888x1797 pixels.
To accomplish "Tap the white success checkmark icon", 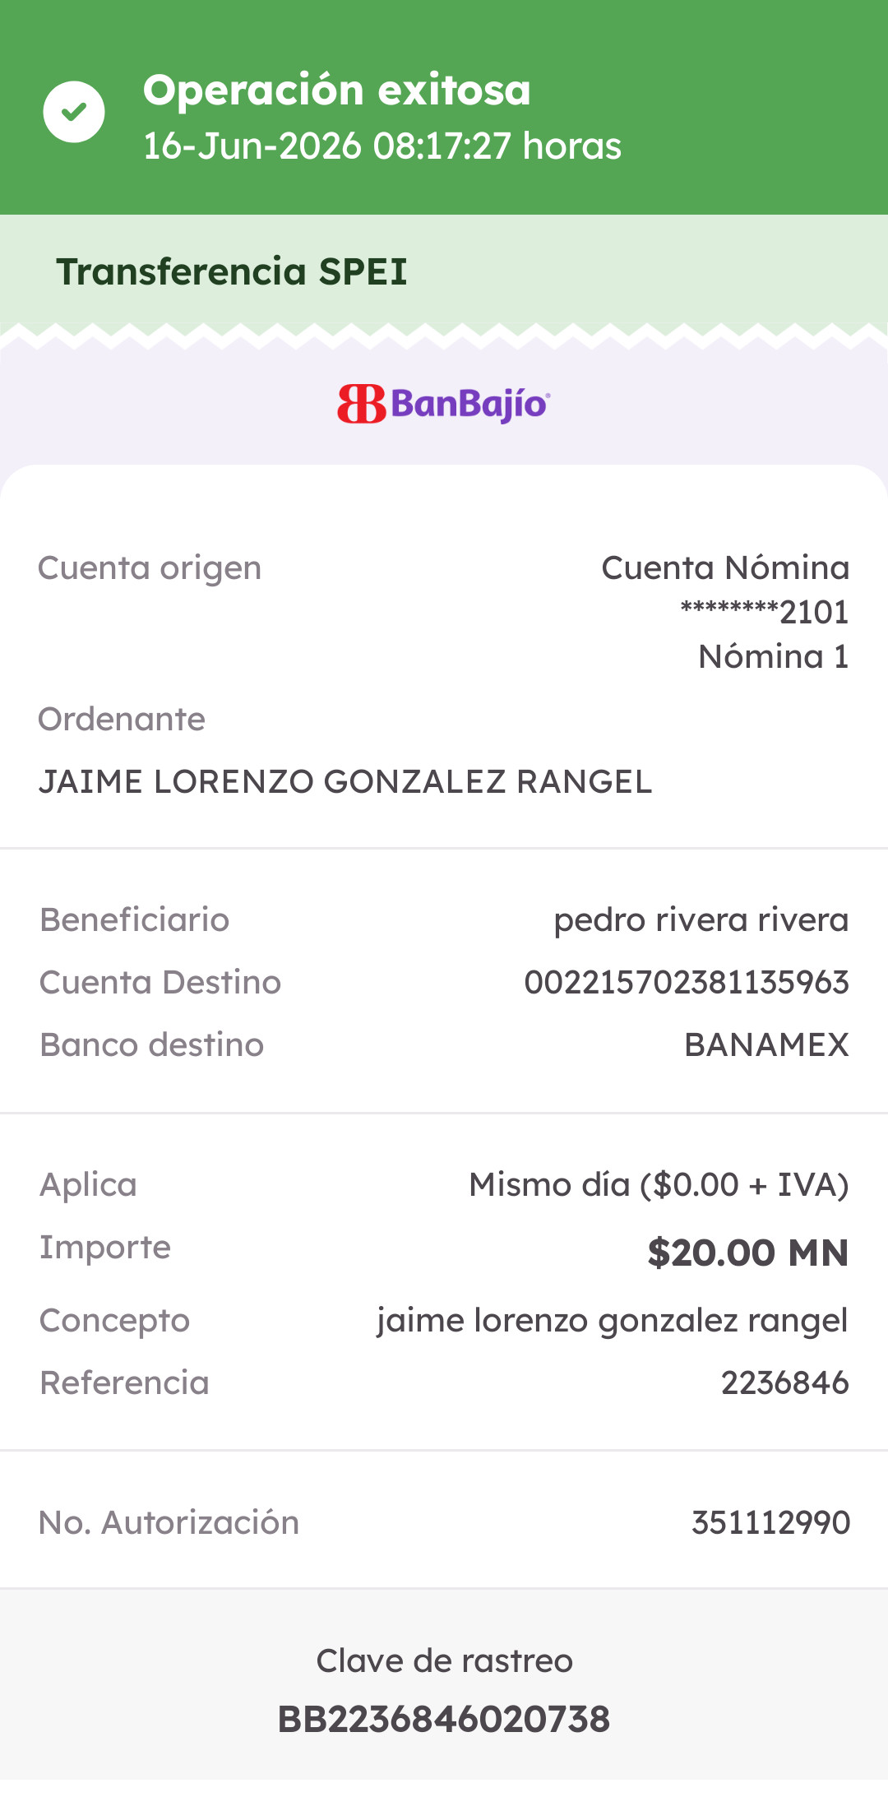I will [x=74, y=112].
